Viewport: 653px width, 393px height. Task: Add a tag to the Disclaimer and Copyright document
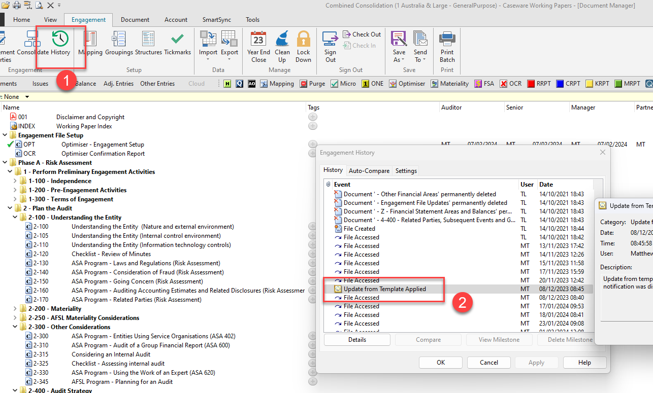(x=312, y=117)
